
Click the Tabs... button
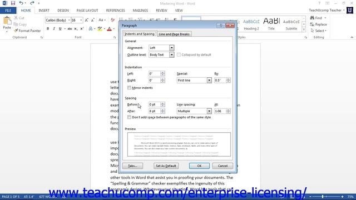(x=132, y=166)
